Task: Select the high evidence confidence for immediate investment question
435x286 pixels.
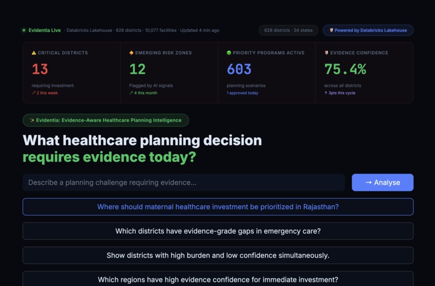Action: coord(218,279)
